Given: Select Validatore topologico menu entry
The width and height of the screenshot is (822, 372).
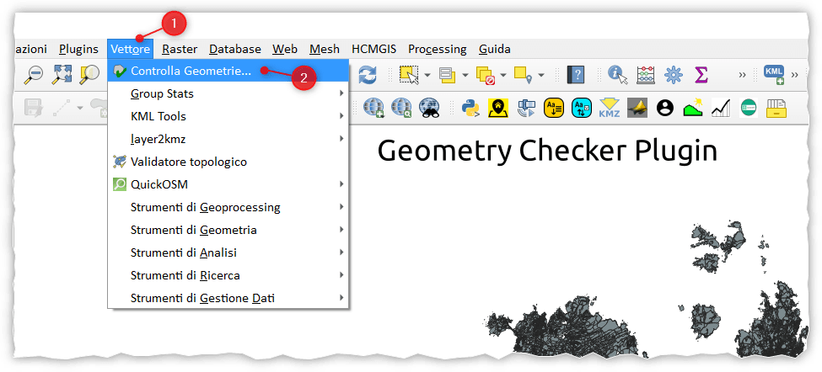Looking at the screenshot, I should pyautogui.click(x=188, y=162).
